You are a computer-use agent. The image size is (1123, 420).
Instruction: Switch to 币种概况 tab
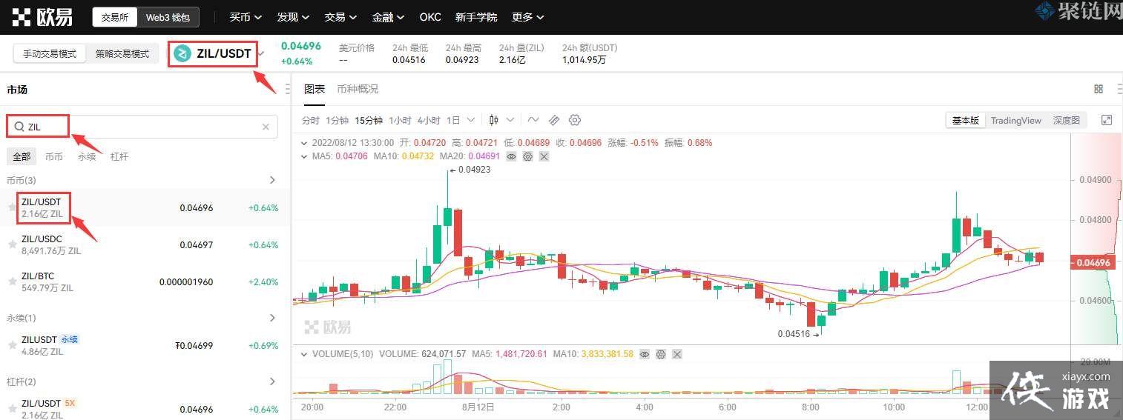(x=358, y=89)
